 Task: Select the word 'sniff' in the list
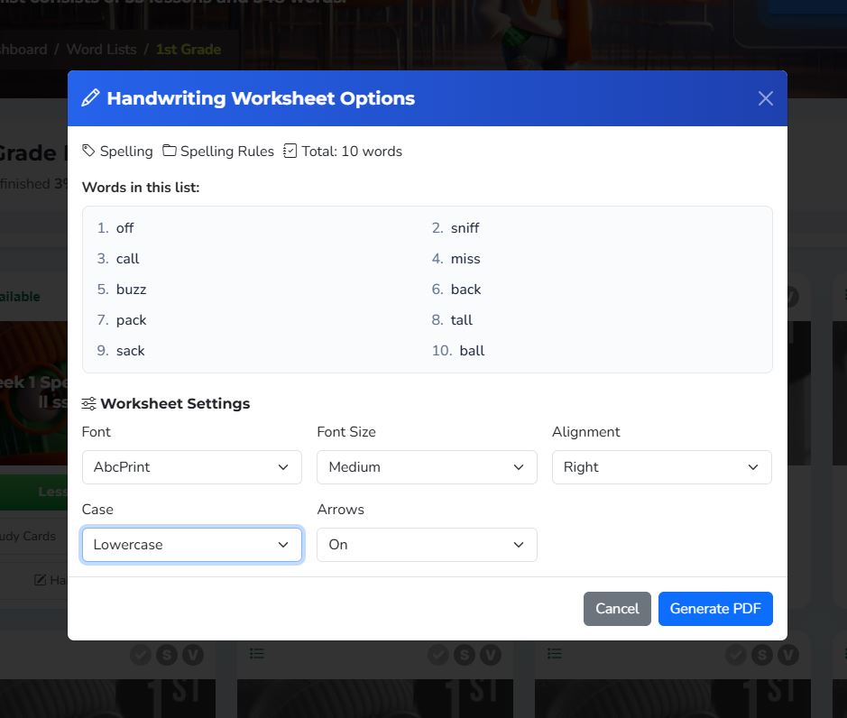tap(465, 228)
